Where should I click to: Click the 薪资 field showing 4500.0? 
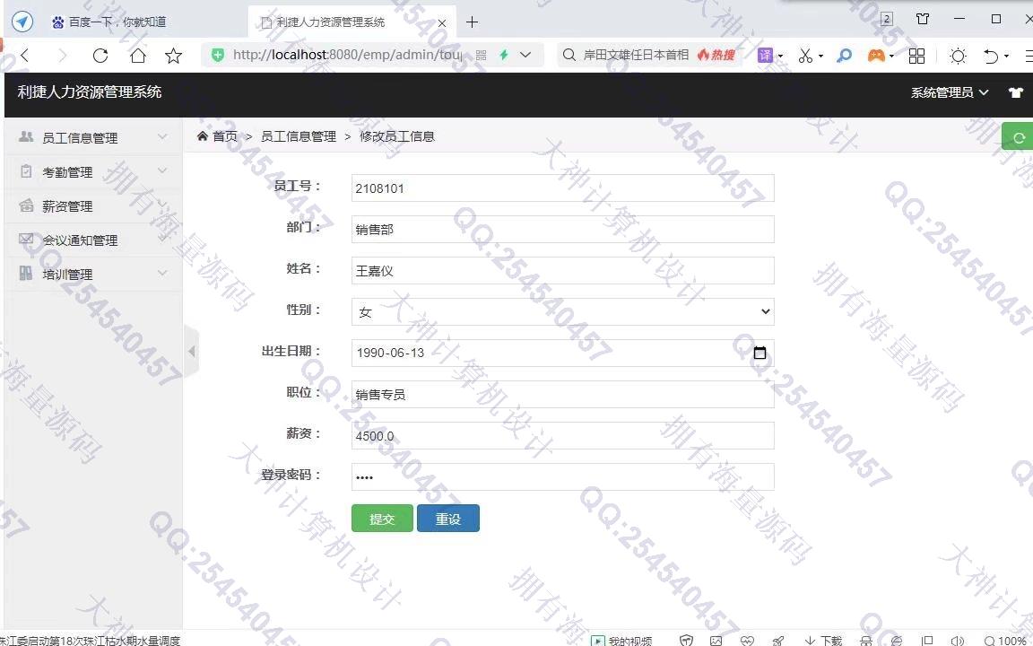(562, 436)
